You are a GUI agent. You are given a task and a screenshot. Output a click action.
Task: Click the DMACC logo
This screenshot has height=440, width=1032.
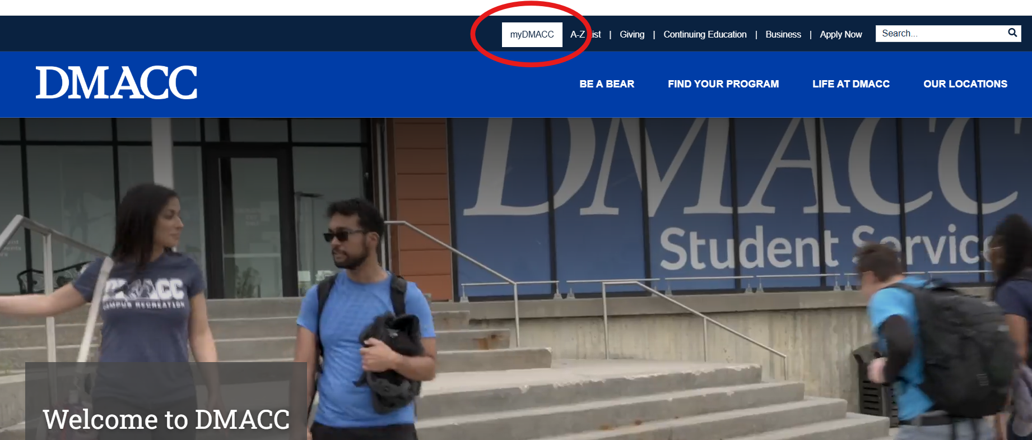117,83
